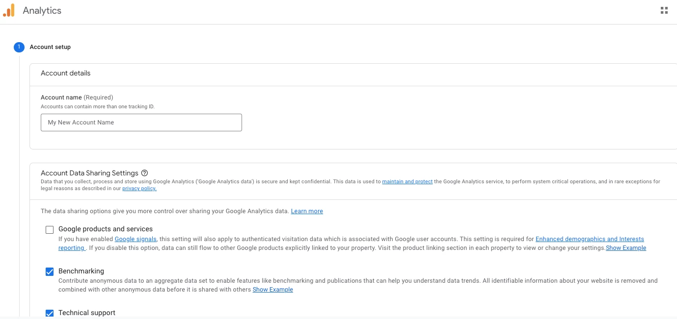
Task: Click the Account Data Sharing Settings heading
Action: point(89,173)
